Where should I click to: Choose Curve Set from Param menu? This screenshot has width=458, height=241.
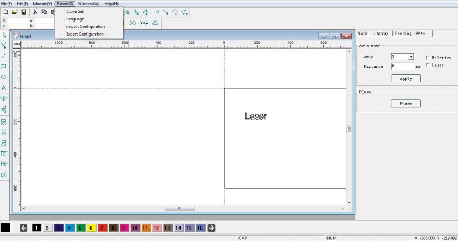point(75,11)
